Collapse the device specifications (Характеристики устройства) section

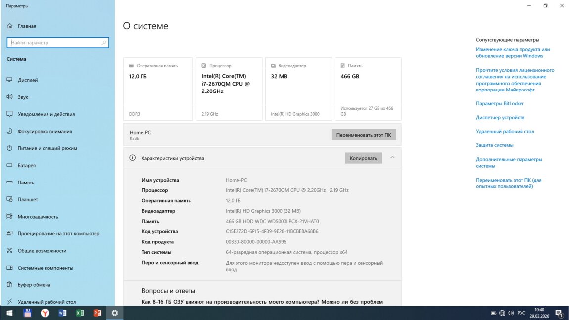(x=392, y=158)
